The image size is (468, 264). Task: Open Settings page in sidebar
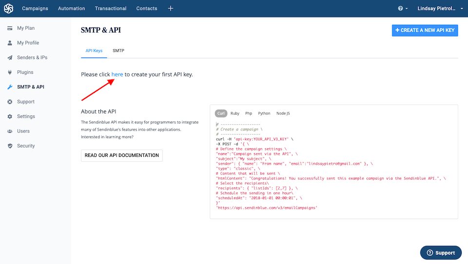pos(26,116)
